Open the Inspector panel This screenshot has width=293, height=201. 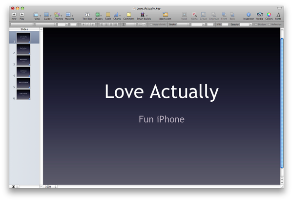click(x=249, y=16)
